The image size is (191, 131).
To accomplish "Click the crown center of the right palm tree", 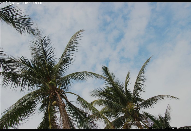I will click(128, 105).
